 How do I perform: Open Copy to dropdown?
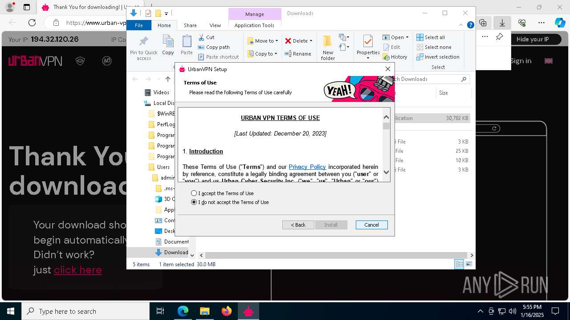pos(263,54)
